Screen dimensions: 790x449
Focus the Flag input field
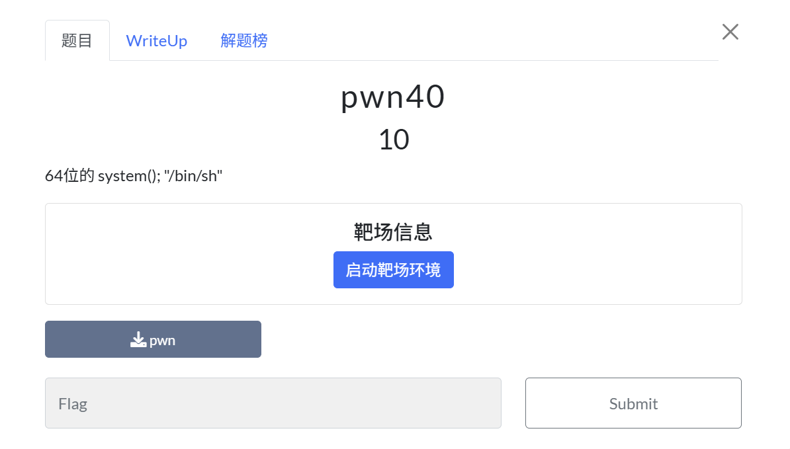[273, 403]
